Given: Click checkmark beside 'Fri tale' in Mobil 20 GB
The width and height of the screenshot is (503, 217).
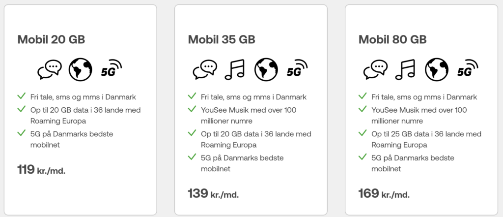Looking at the screenshot, I should pyautogui.click(x=22, y=96).
